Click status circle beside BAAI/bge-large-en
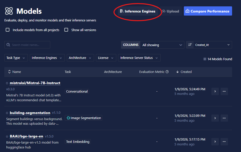The height and width of the screenshot is (152, 241). pos(7,136)
